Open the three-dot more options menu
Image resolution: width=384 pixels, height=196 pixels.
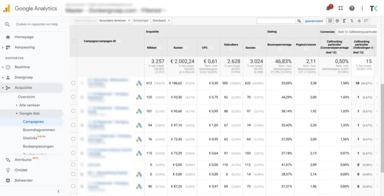pos(362,8)
